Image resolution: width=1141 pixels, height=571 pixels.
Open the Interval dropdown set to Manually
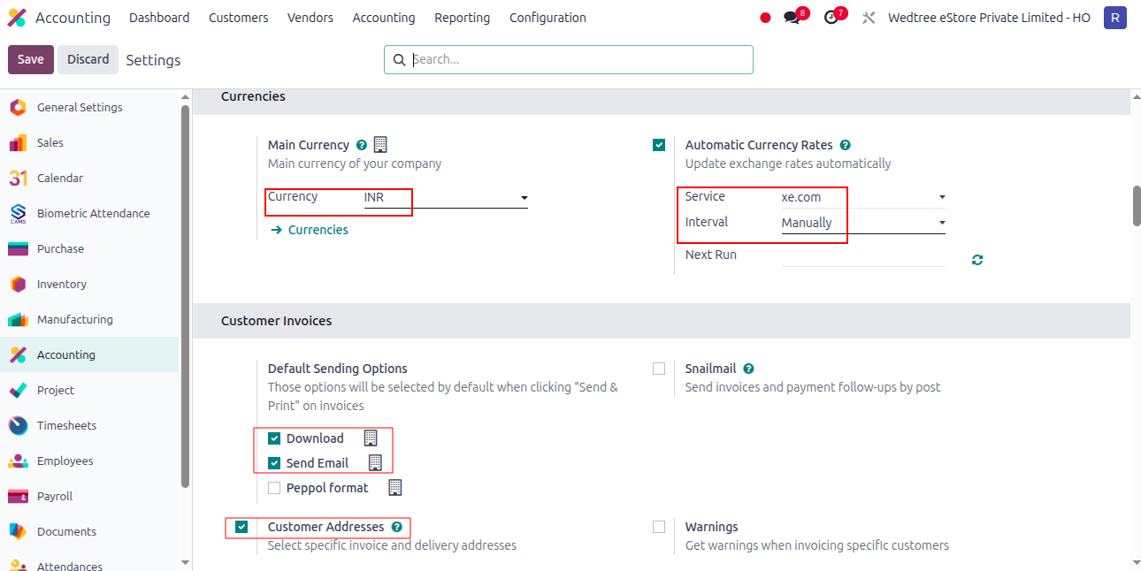[x=863, y=223]
